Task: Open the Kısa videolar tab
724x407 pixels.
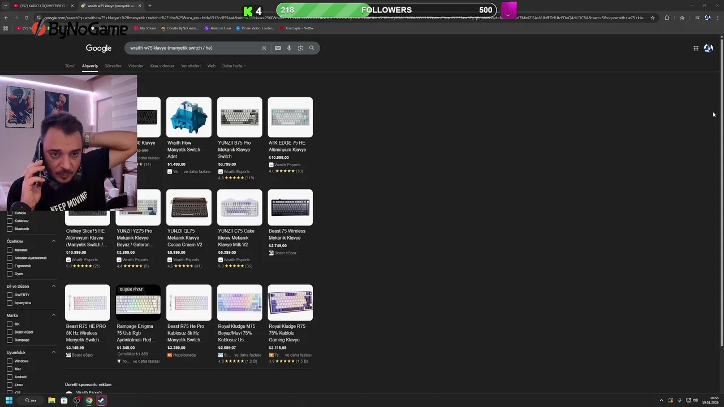Action: tap(162, 66)
